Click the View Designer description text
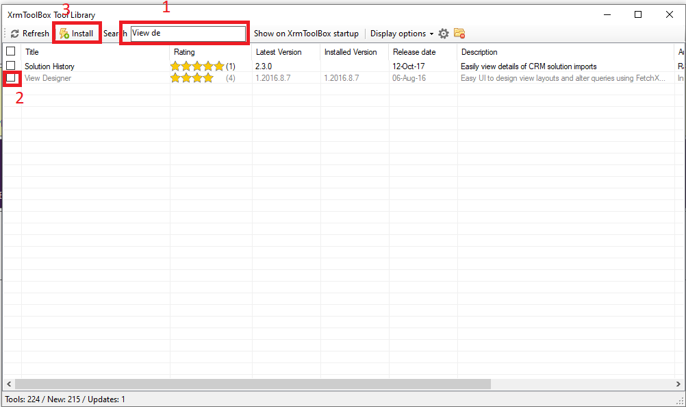Screen dimensions: 686x407 pyautogui.click(x=563, y=78)
